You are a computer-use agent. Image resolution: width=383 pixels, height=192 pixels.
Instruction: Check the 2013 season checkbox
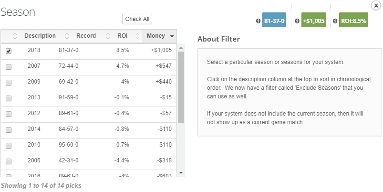9,98
